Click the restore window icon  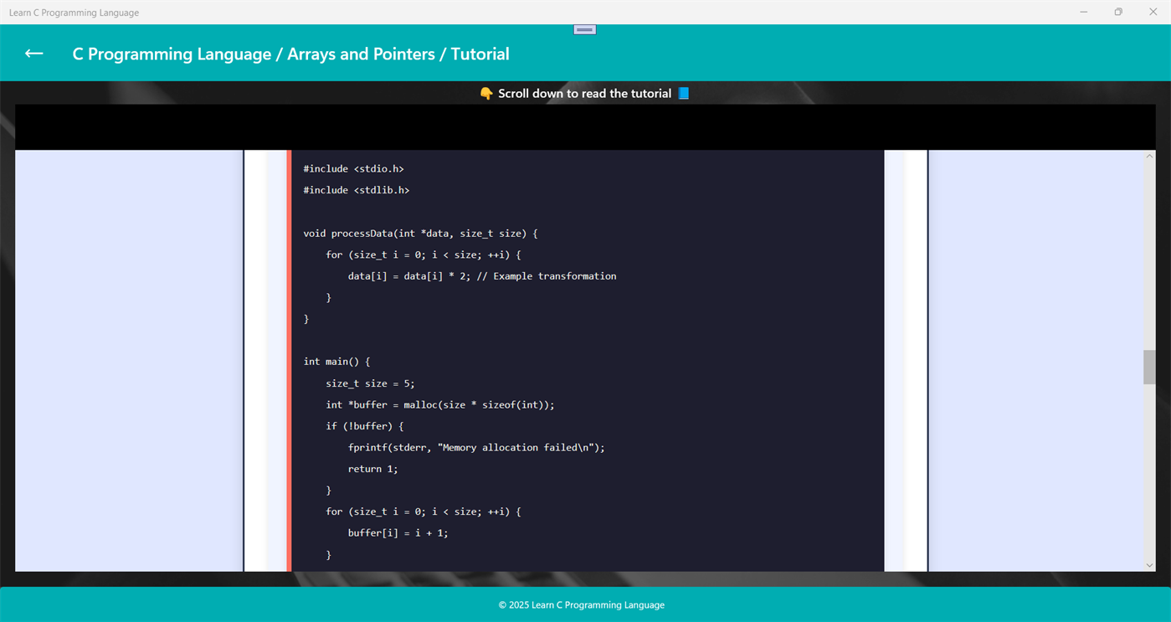click(1117, 12)
